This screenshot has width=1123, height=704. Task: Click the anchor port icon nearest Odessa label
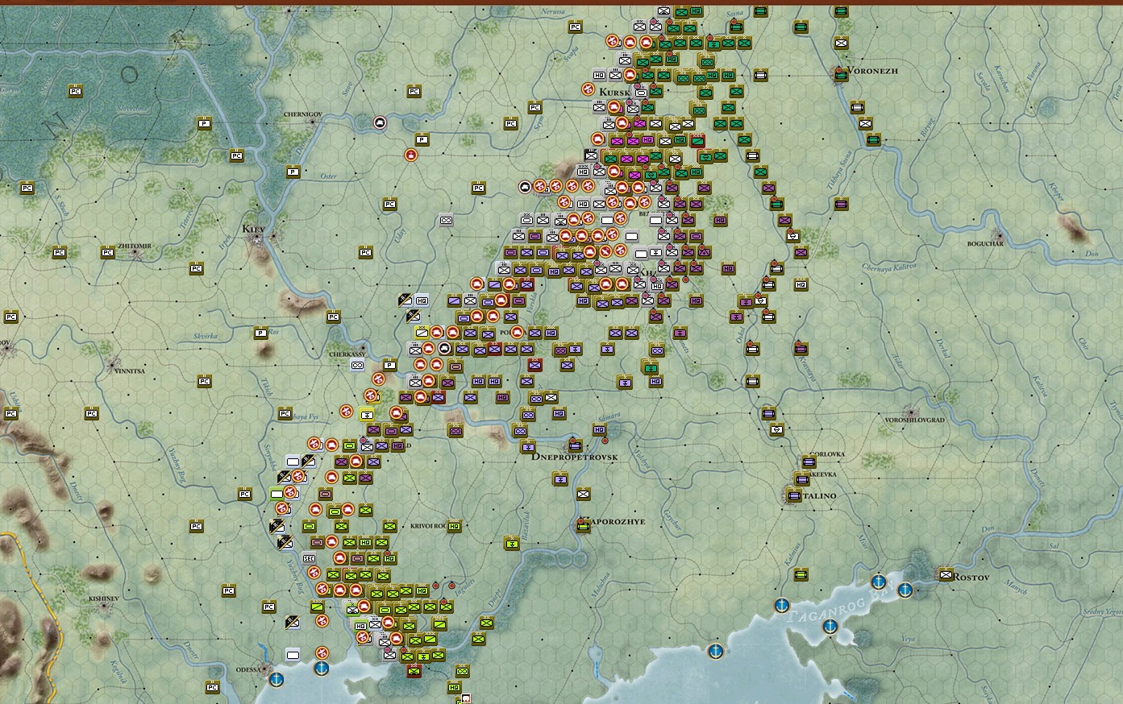click(277, 679)
